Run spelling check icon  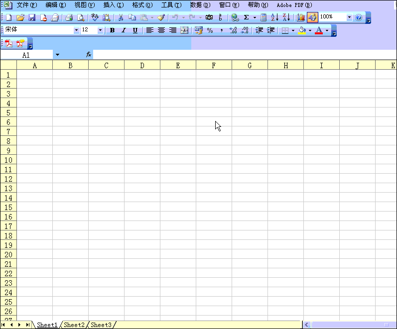click(x=95, y=17)
